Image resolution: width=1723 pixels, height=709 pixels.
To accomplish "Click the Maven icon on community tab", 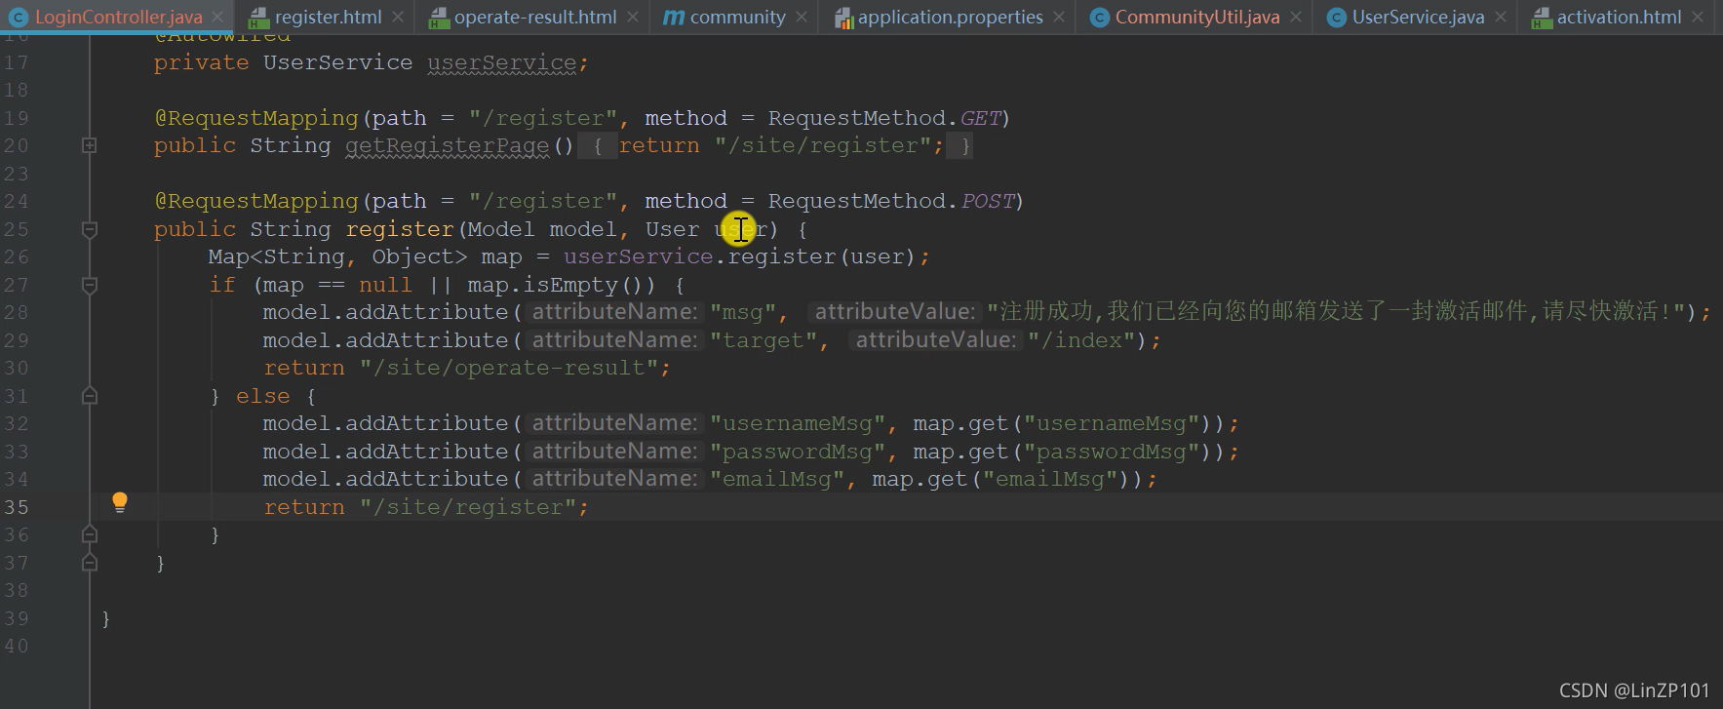I will 673,18.
